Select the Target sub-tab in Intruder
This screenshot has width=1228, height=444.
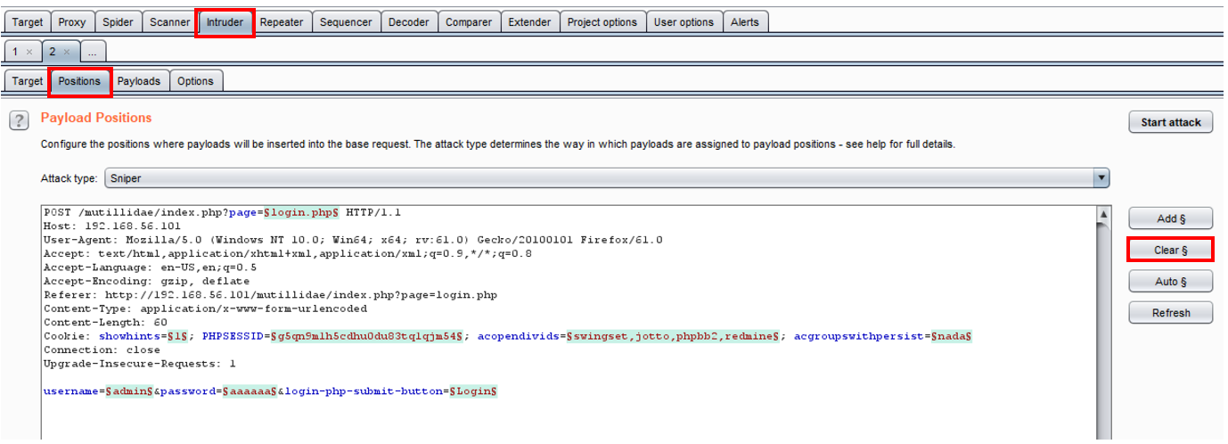pos(27,81)
